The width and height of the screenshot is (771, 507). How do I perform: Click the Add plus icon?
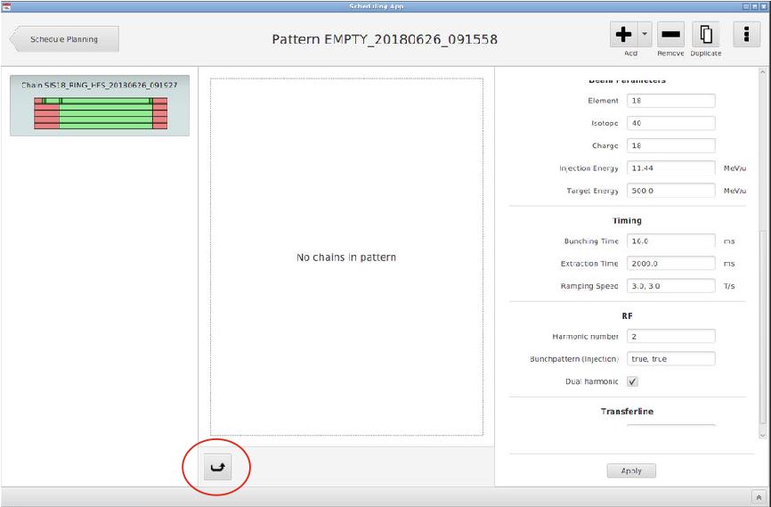click(624, 35)
